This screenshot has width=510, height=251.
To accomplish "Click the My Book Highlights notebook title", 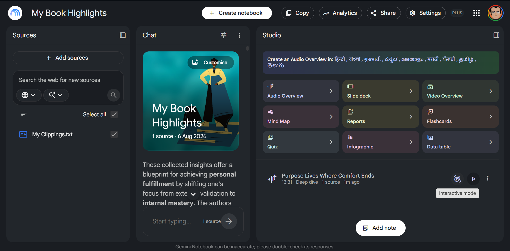I will click(x=69, y=13).
